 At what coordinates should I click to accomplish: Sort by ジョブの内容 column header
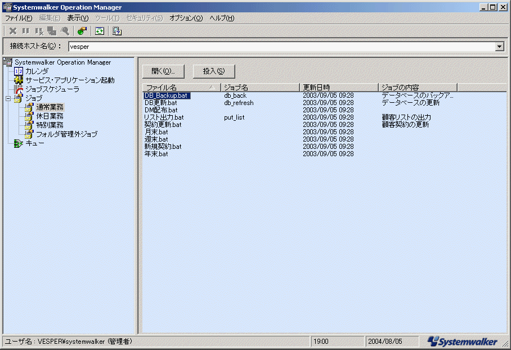pyautogui.click(x=418, y=88)
